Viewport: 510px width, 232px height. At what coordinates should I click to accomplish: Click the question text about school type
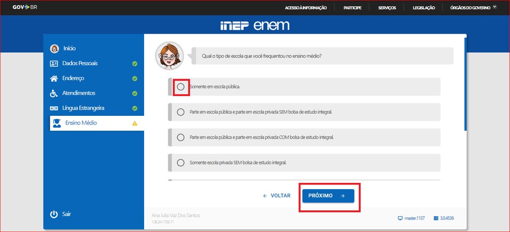tap(262, 56)
